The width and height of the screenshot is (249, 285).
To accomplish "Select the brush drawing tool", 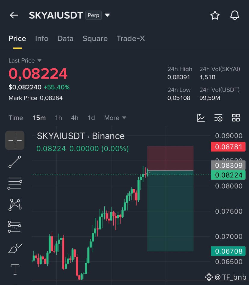I will 15,248.
